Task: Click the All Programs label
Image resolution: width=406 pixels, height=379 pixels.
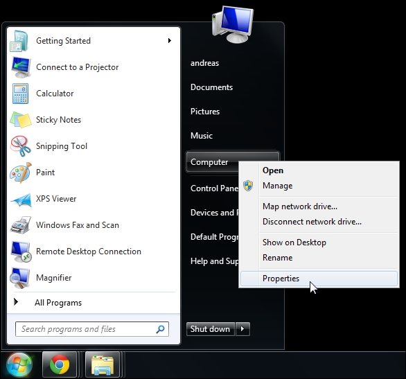Action: point(58,303)
